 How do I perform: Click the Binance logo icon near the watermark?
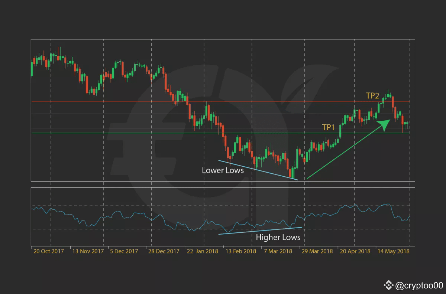coord(389,284)
